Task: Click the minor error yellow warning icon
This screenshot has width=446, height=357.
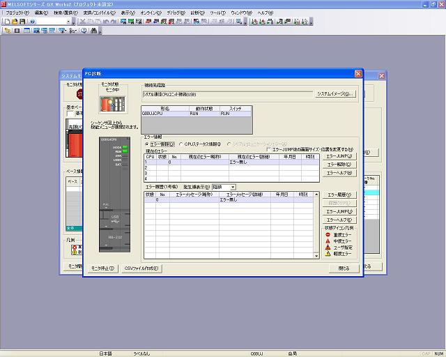Action: pos(328,253)
